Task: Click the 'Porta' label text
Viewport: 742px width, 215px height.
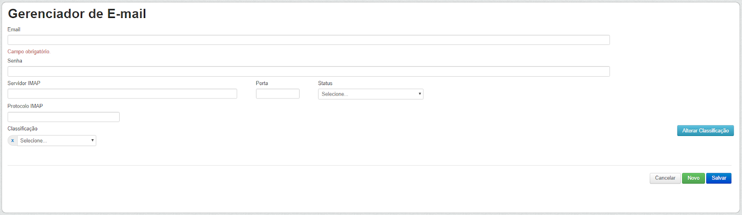Action: point(262,83)
